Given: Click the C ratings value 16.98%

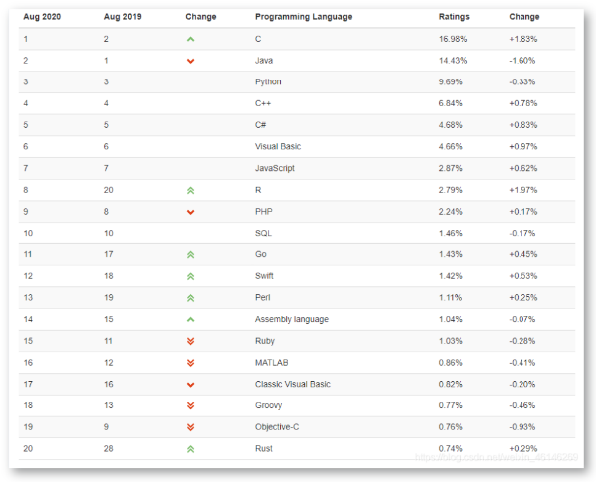Looking at the screenshot, I should coord(453,39).
